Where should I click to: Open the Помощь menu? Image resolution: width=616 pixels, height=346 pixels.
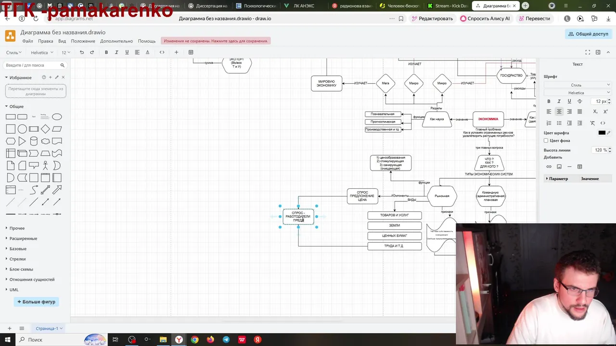tap(147, 41)
